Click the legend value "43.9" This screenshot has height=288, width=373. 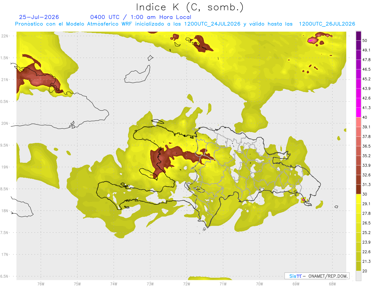pos(367,89)
